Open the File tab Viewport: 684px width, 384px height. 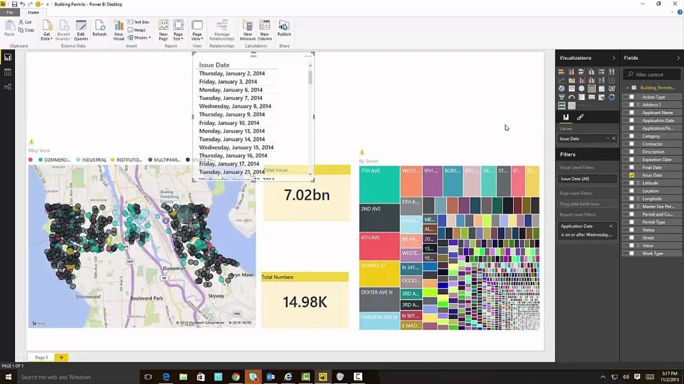coord(10,12)
